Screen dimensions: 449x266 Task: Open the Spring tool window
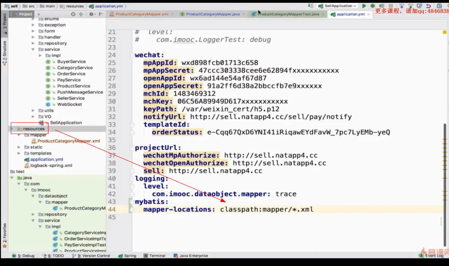pos(128,256)
